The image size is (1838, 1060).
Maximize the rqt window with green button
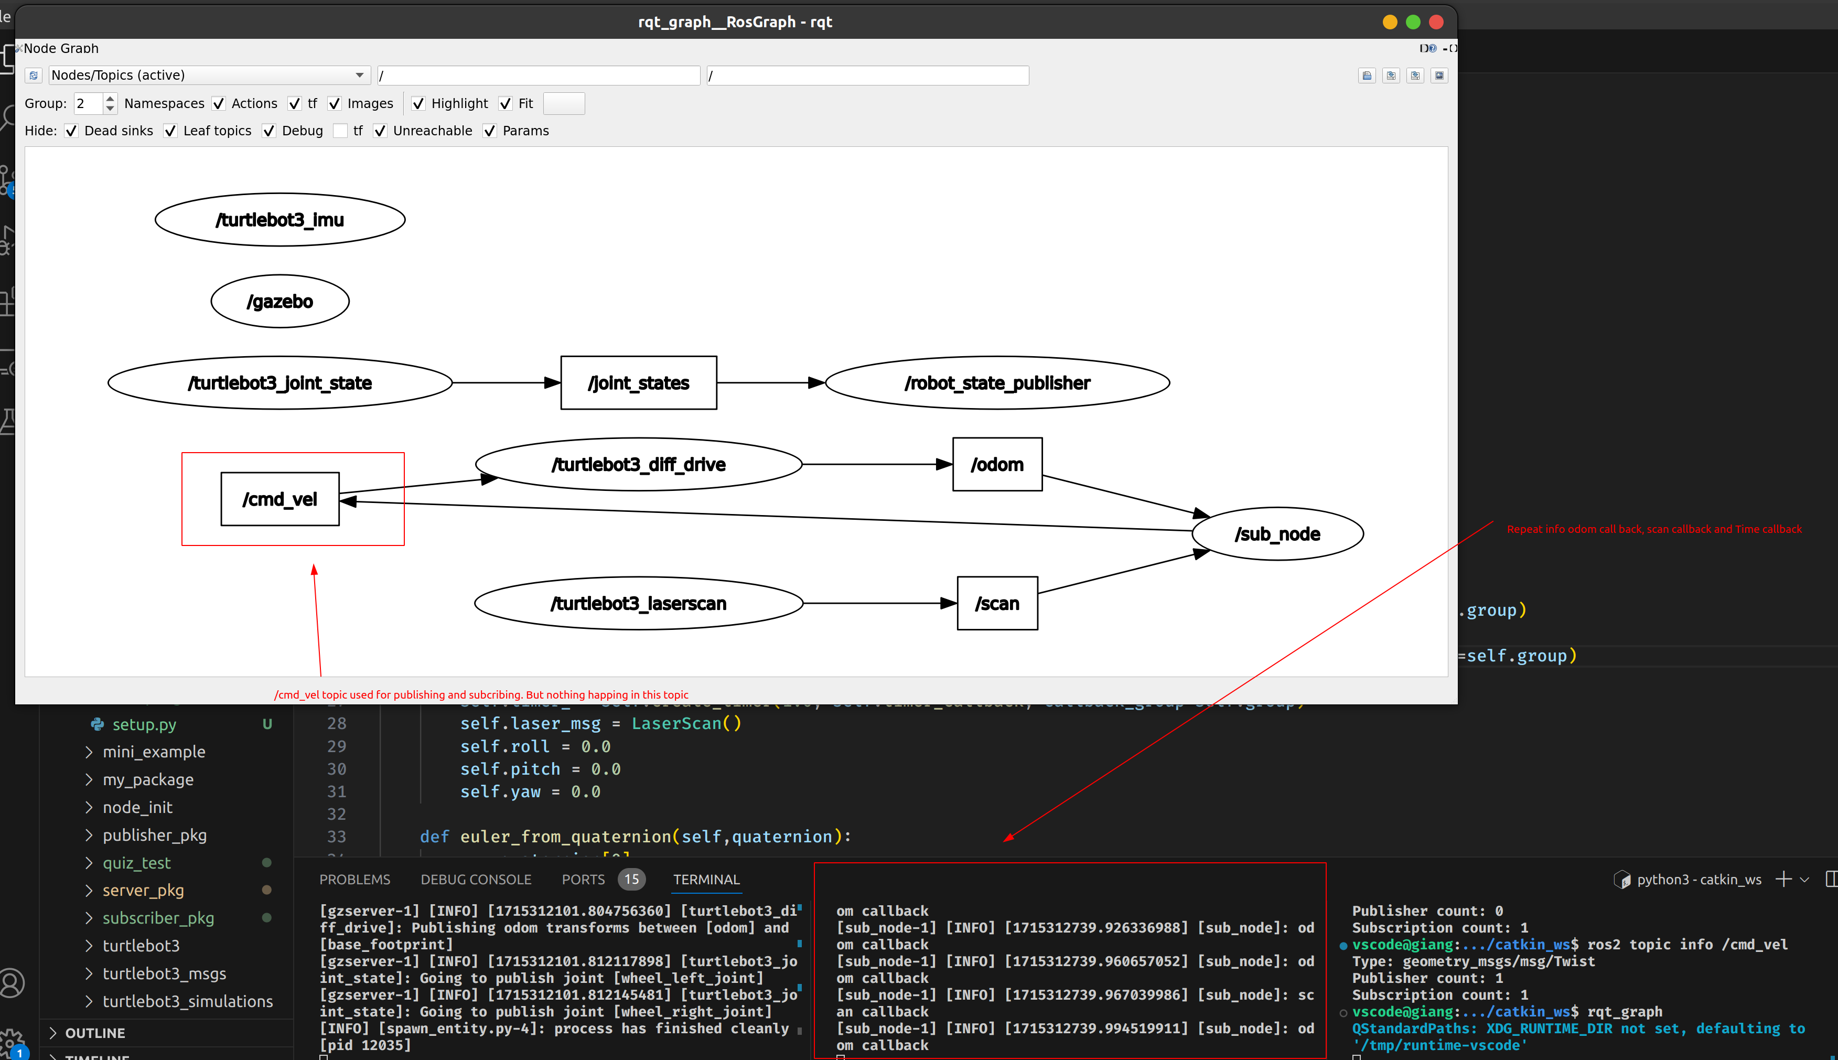(x=1413, y=22)
